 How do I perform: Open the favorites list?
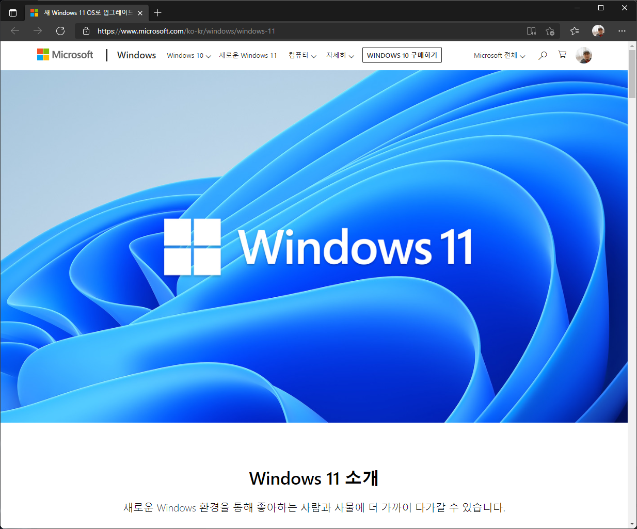[575, 31]
